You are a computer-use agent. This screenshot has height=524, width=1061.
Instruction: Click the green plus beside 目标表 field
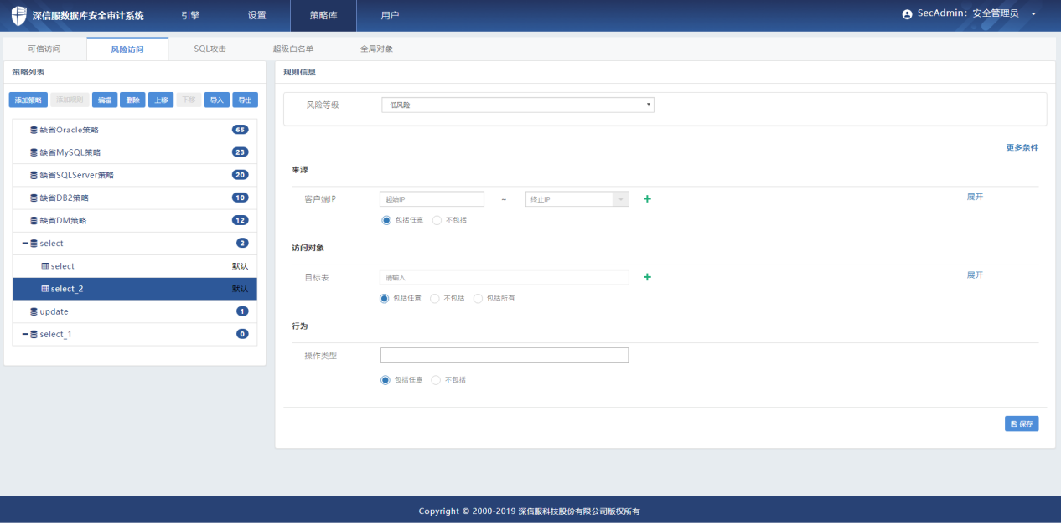[x=647, y=277]
